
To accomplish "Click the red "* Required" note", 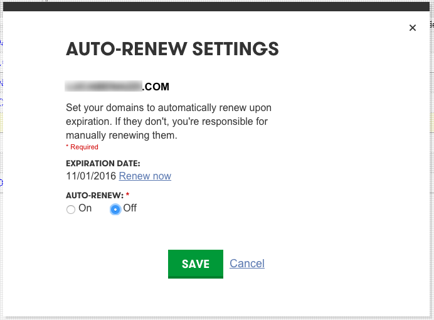I will [82, 147].
